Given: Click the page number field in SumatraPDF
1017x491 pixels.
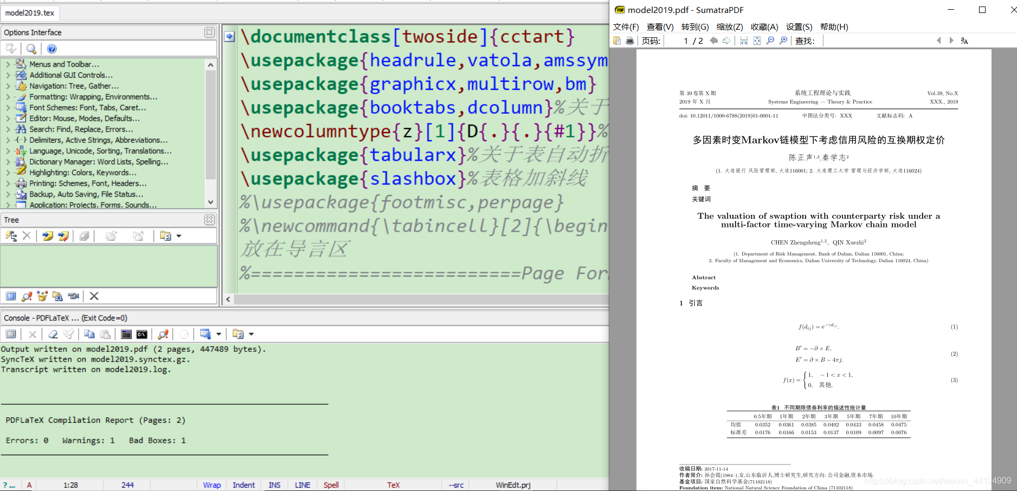Looking at the screenshot, I should [x=677, y=41].
